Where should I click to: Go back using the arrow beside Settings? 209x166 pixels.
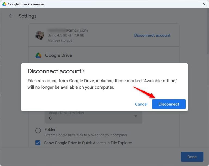tap(11, 16)
